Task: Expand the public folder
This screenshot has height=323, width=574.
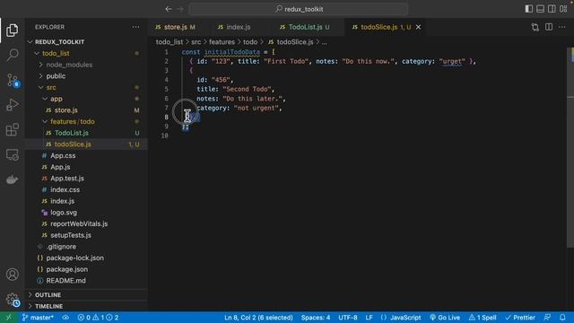Action: (x=56, y=76)
